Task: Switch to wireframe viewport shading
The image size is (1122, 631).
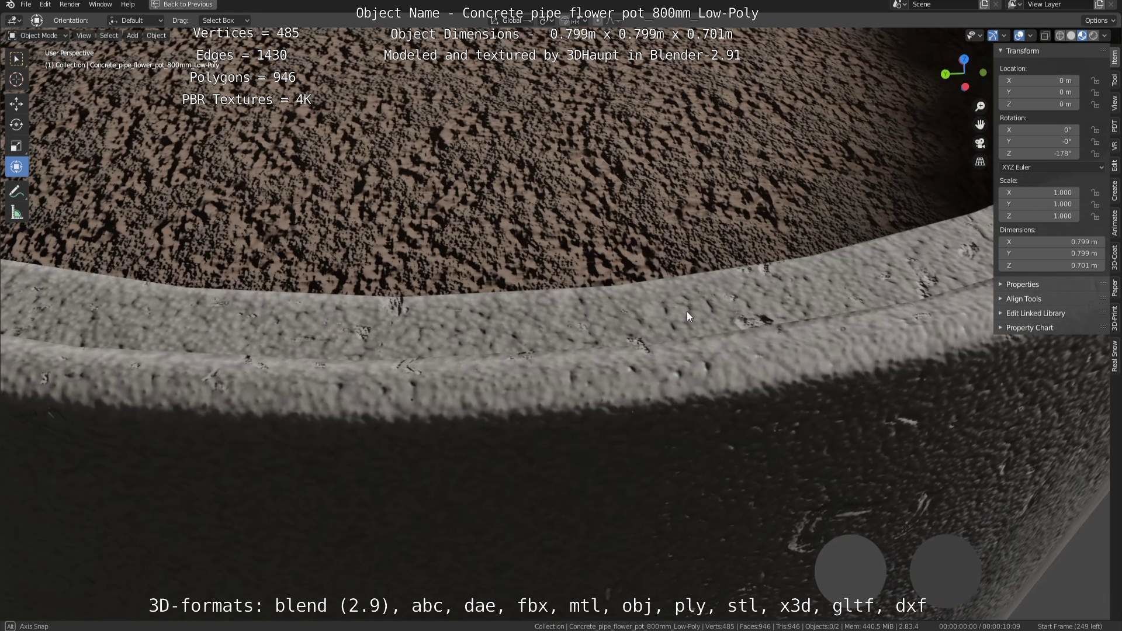Action: (1059, 36)
